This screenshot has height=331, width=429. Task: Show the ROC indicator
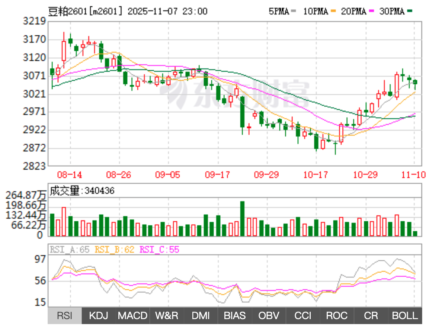pyautogui.click(x=337, y=316)
